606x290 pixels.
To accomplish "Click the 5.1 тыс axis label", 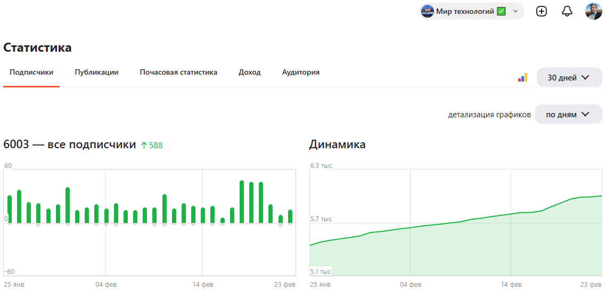I will pyautogui.click(x=321, y=272).
